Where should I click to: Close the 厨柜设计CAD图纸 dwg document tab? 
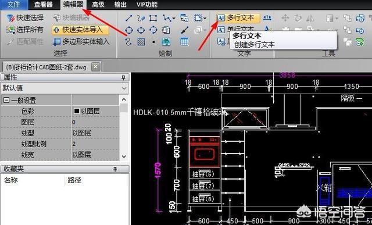[95, 67]
